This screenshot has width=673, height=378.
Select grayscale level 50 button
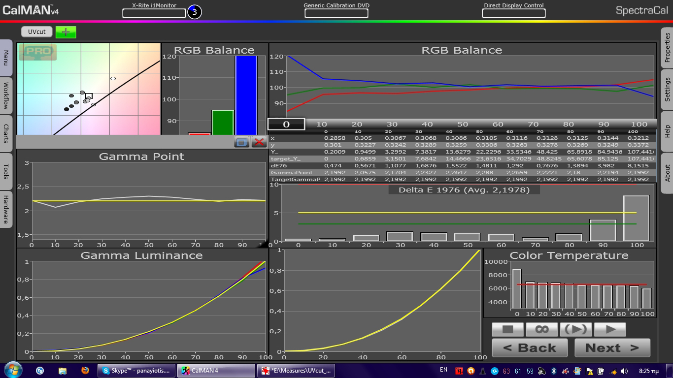point(463,124)
